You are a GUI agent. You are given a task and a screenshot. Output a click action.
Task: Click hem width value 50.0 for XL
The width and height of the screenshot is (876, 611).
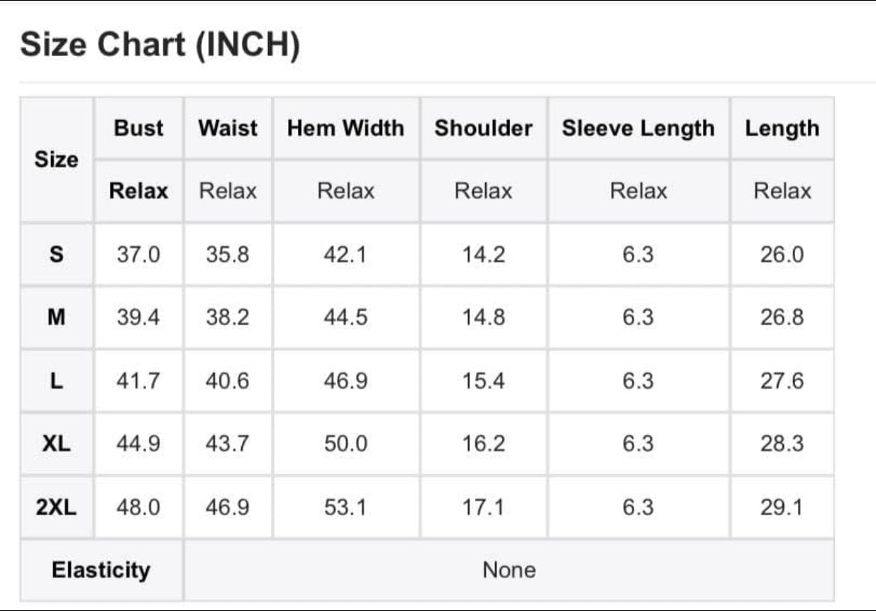point(346,444)
